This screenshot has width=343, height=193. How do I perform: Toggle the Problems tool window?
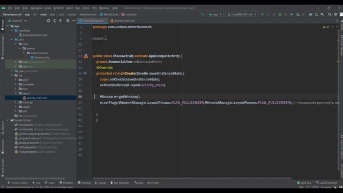[66, 183]
